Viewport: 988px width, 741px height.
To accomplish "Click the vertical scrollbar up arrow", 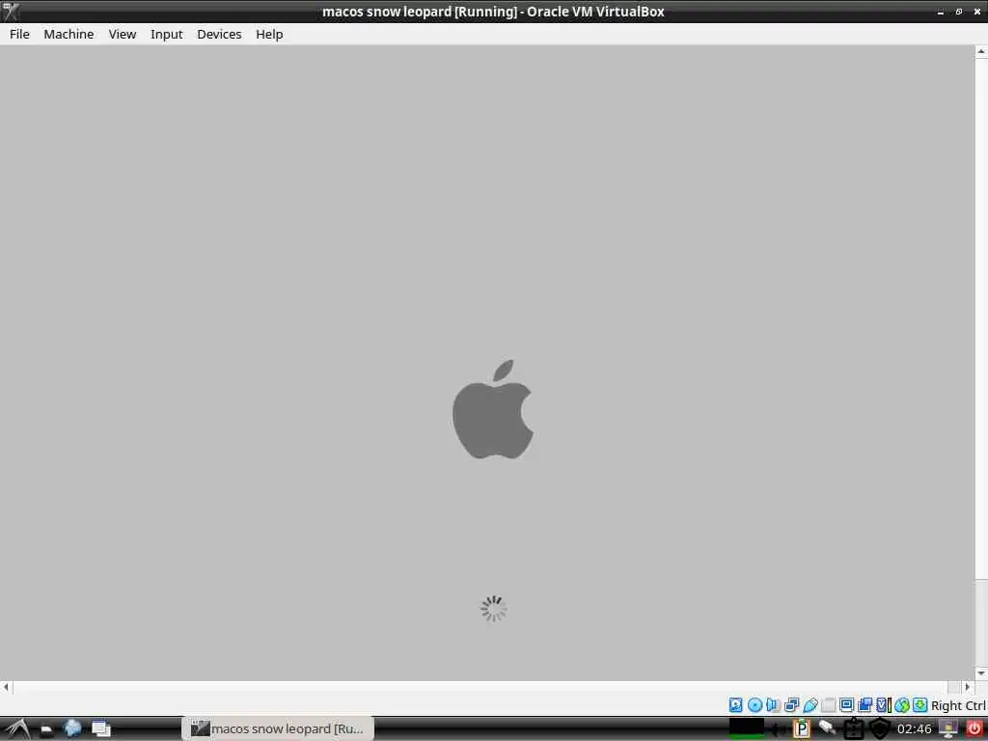I will tap(981, 52).
